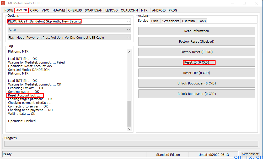Open the HOME tab

9,10
